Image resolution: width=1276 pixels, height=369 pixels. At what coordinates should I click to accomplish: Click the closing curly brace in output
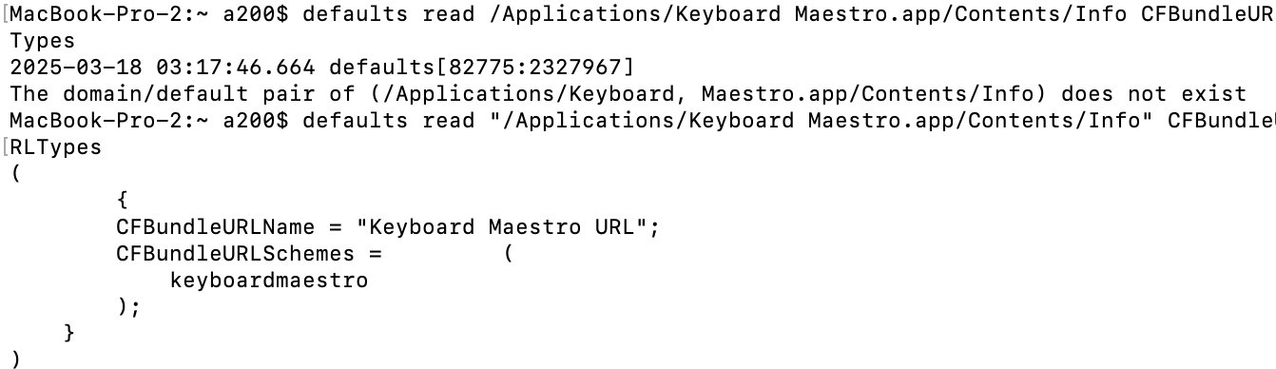[x=69, y=334]
